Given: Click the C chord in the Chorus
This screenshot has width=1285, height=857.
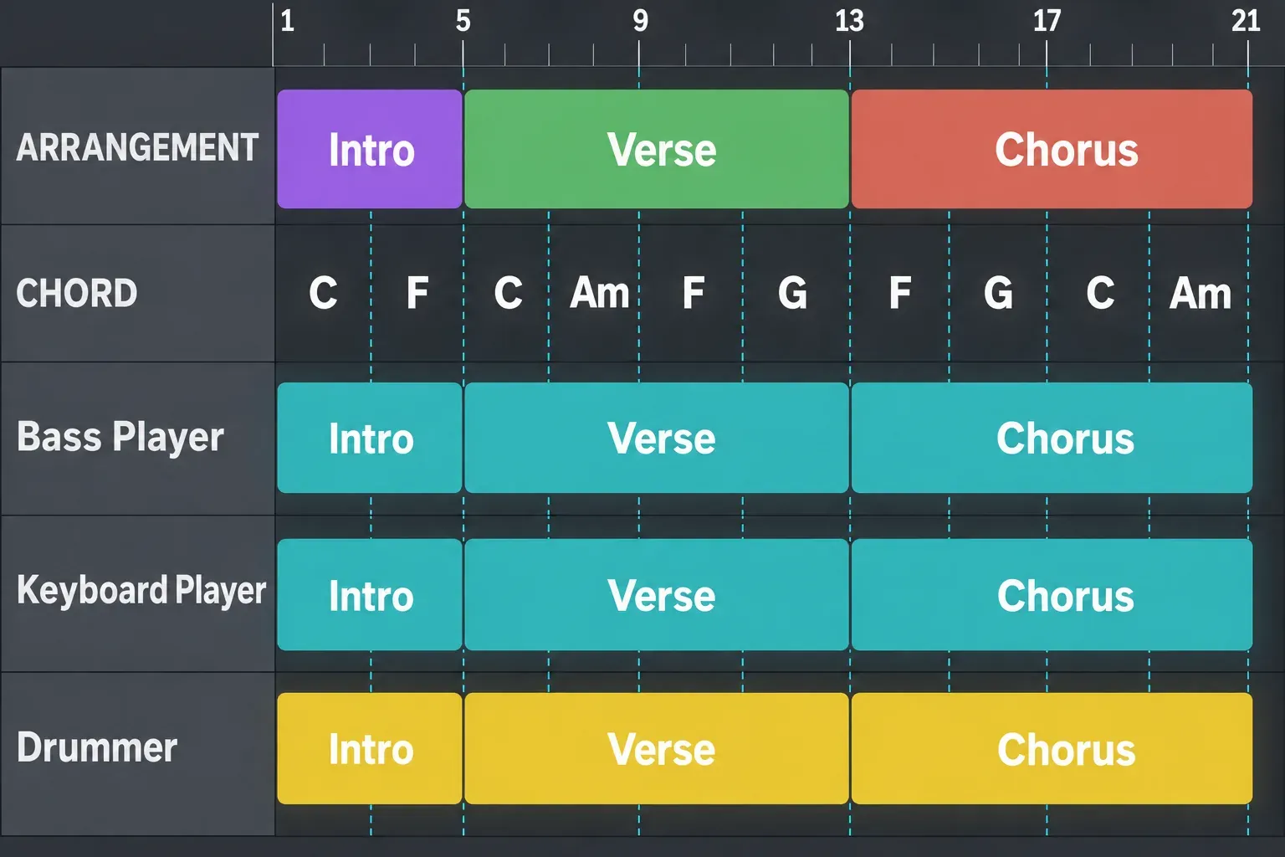Looking at the screenshot, I should click(1100, 293).
